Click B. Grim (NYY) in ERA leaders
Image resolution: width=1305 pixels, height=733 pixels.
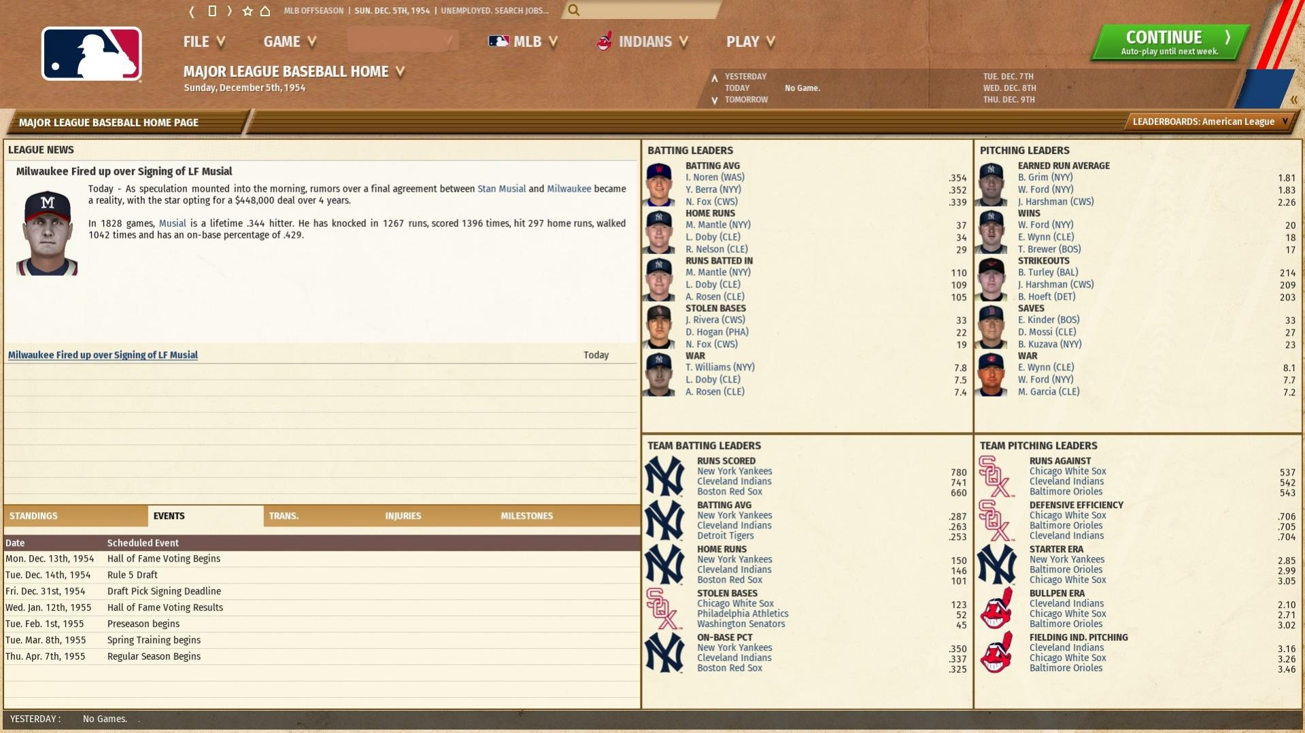pos(1045,177)
